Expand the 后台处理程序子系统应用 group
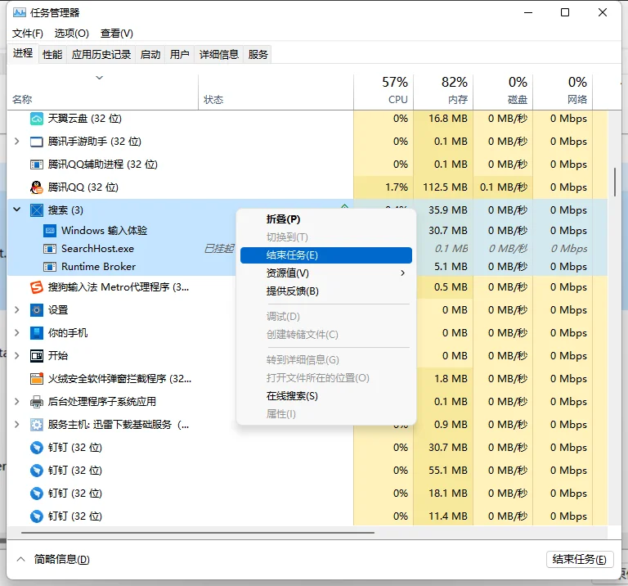The image size is (628, 586). click(17, 401)
